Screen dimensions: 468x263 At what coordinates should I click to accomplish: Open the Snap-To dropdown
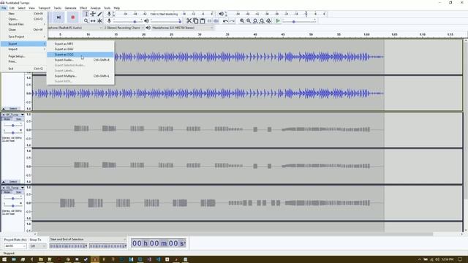[x=37, y=246]
